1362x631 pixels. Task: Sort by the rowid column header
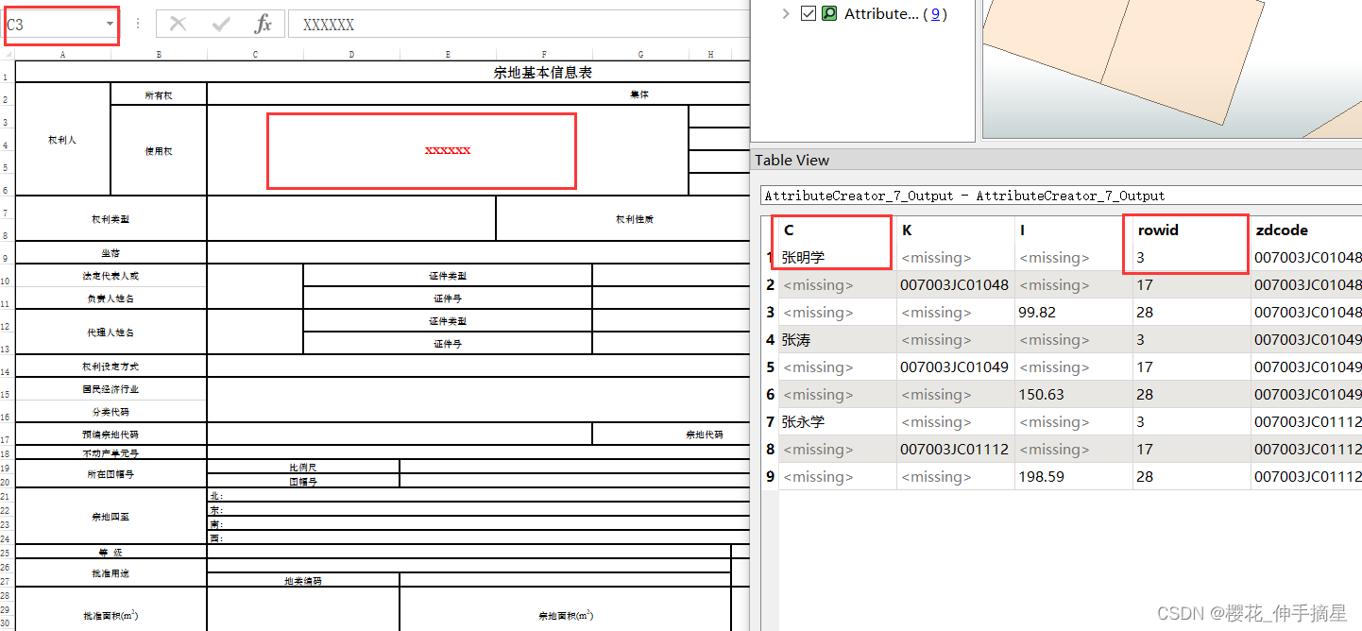coord(1156,230)
